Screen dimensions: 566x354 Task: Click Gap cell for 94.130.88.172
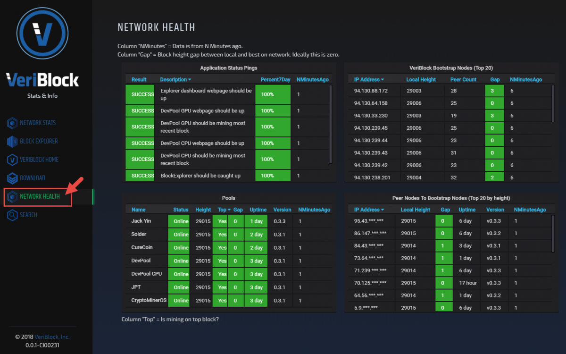(x=494, y=91)
